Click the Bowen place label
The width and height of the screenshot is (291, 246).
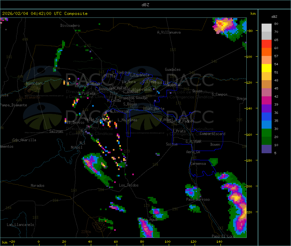[x=215, y=144]
